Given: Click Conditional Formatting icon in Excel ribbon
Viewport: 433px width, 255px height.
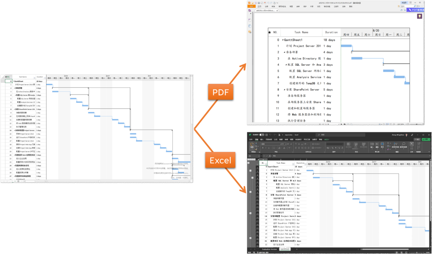Looking at the screenshot, I should coord(348,144).
